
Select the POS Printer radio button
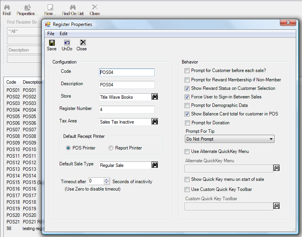coord(68,148)
